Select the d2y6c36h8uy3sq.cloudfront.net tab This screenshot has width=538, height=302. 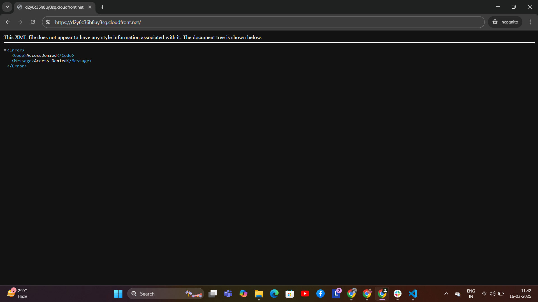(x=54, y=7)
